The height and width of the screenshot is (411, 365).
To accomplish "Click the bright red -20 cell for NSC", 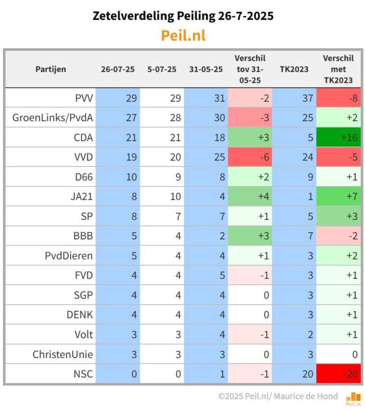I will 338,374.
